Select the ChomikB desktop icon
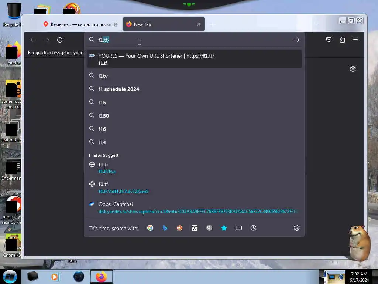Screen dimensions: 378x284 pos(13,245)
